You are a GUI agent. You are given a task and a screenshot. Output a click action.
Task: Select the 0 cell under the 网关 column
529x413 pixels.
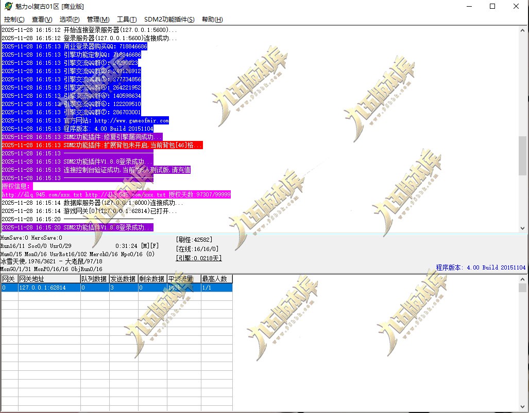[9, 288]
